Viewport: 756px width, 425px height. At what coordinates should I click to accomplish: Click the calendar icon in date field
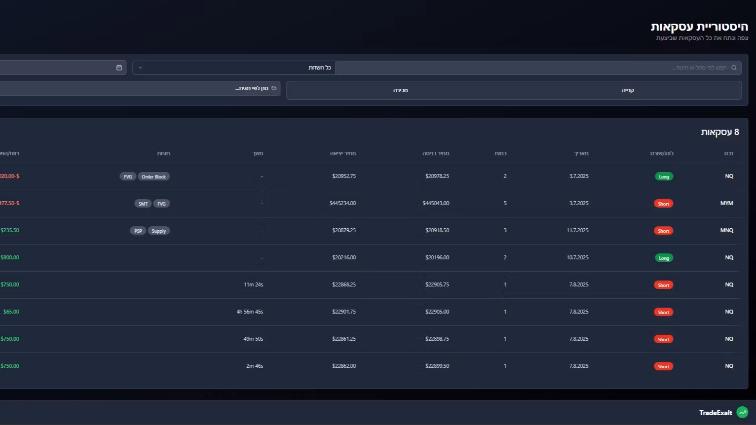tap(119, 68)
